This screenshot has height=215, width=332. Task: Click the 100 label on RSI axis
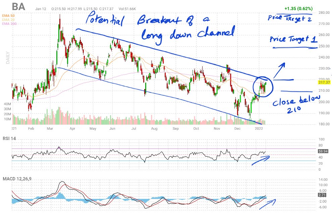point(322,139)
